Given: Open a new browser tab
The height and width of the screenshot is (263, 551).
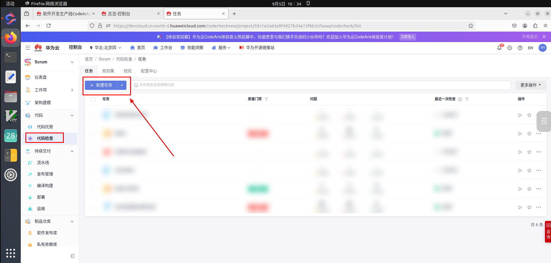Looking at the screenshot, I should pyautogui.click(x=234, y=14).
